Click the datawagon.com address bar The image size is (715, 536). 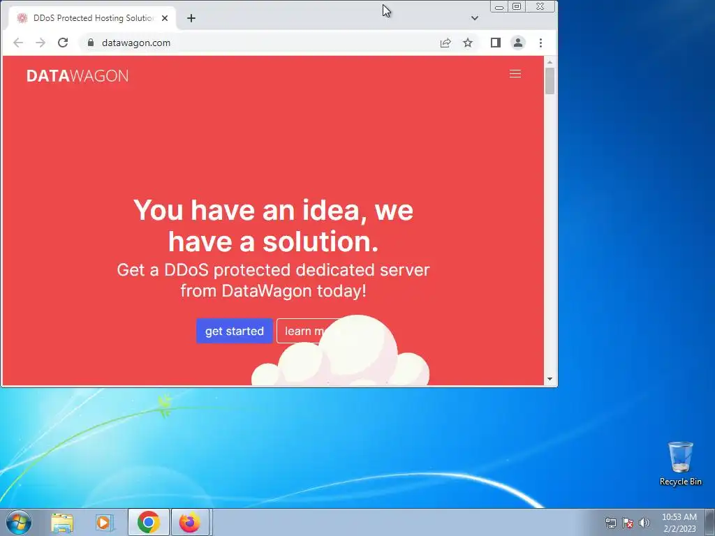click(260, 43)
